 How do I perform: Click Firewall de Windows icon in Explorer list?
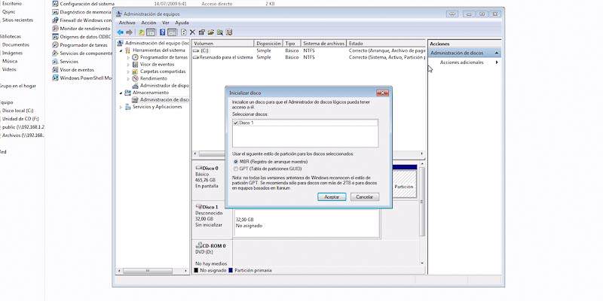click(x=55, y=20)
